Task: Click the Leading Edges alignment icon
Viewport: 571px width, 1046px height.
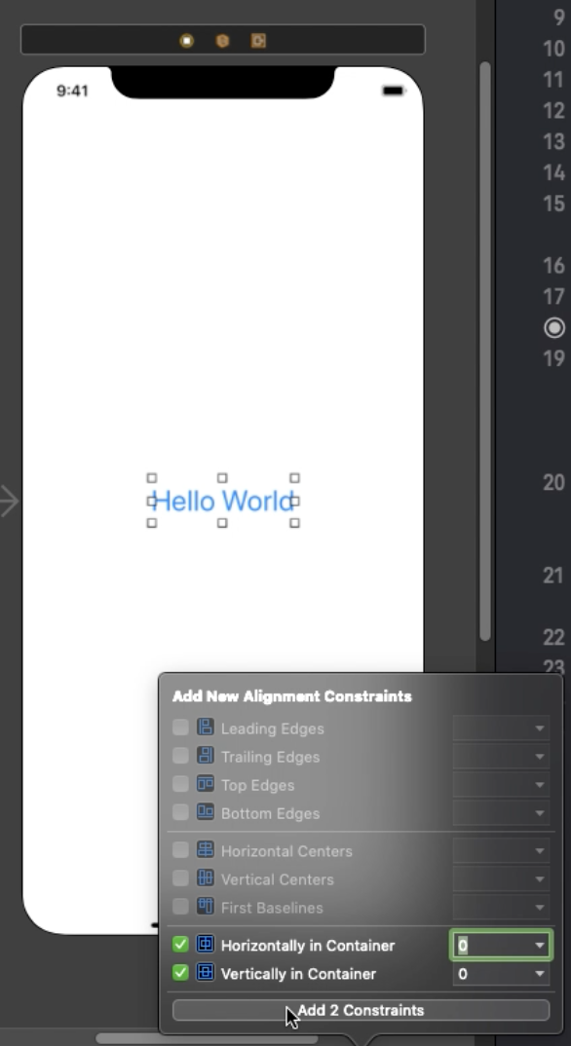Action: (x=206, y=728)
